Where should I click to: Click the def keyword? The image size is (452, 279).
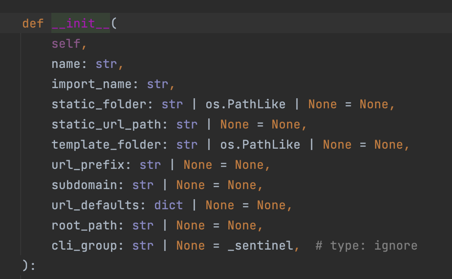33,23
